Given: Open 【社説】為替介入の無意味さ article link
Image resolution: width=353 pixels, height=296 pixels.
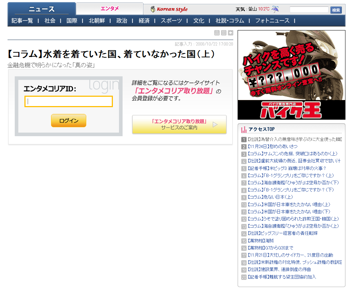Looking at the screenshot, I should click(295, 139).
